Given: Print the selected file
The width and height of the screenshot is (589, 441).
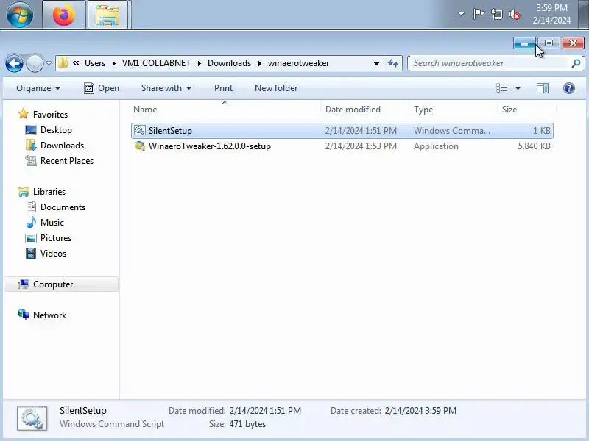Looking at the screenshot, I should tap(223, 88).
